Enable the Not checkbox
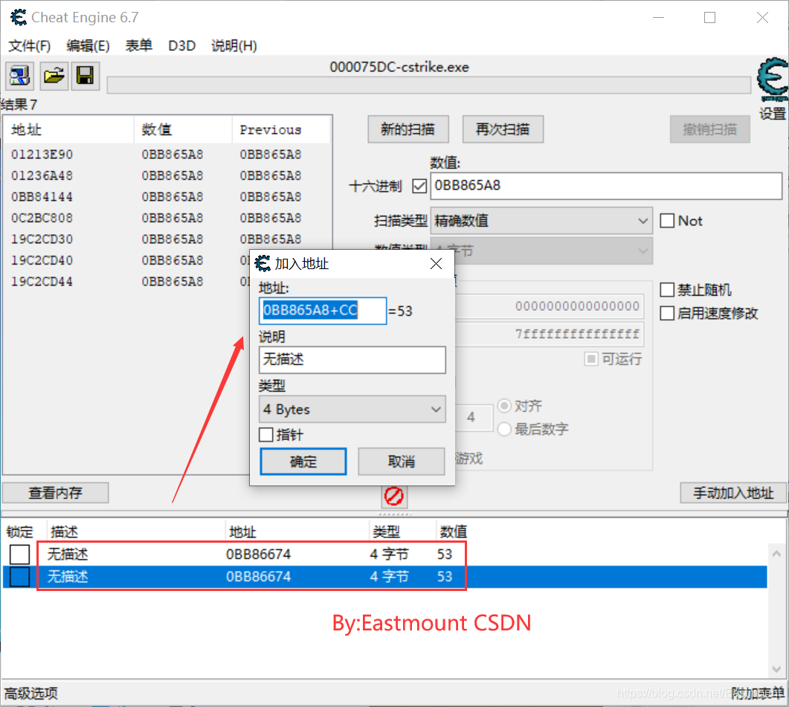Screen dimensions: 789x707 pos(667,221)
